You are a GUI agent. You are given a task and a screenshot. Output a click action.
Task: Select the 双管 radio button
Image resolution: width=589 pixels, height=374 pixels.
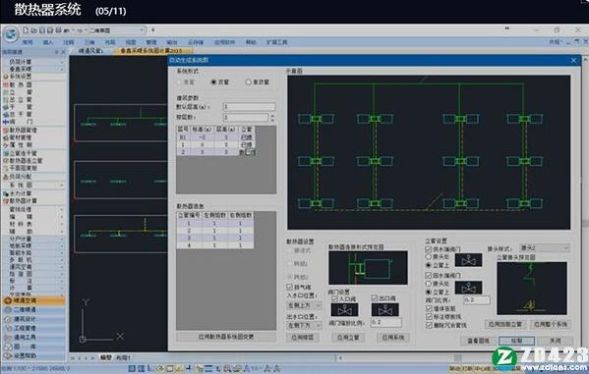(213, 81)
